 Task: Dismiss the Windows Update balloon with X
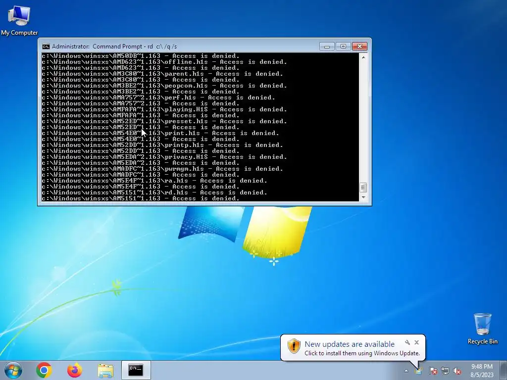tap(416, 342)
